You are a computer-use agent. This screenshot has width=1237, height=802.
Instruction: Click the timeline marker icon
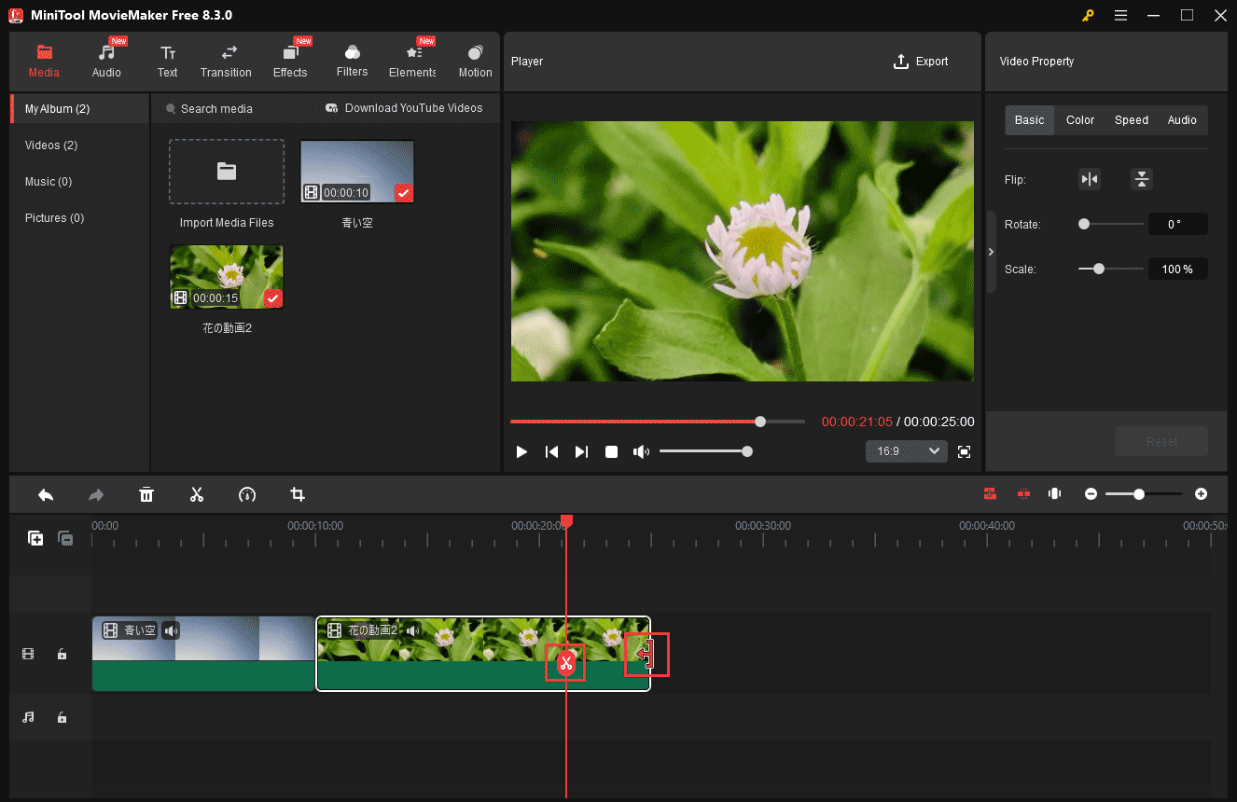(x=1055, y=494)
